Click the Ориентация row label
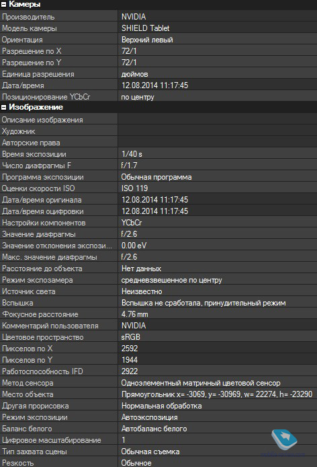 tap(22, 40)
